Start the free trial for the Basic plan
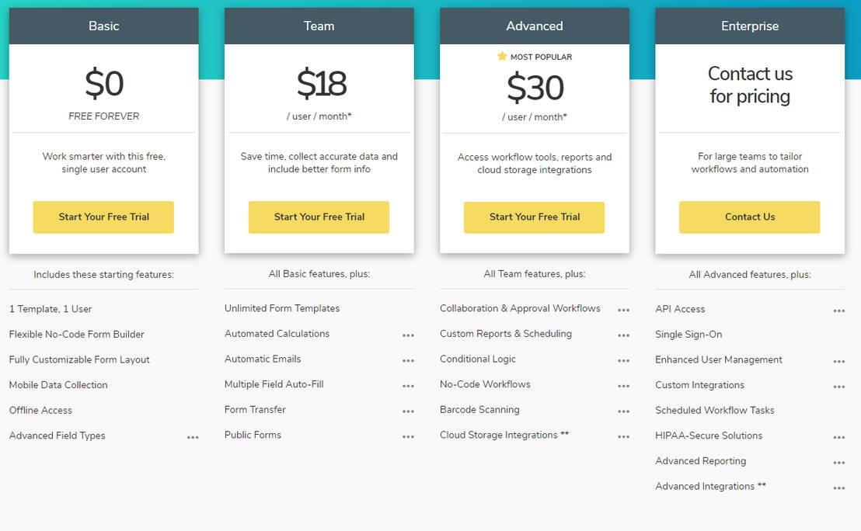The width and height of the screenshot is (861, 531). pyautogui.click(x=103, y=217)
